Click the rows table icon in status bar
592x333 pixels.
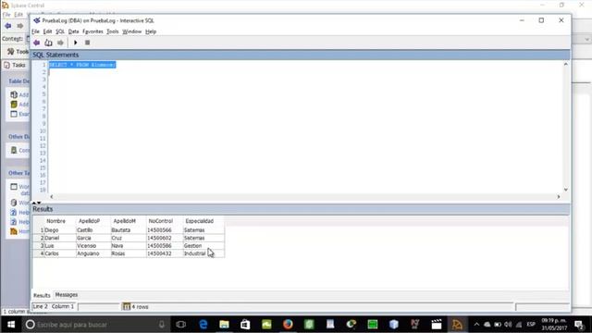pos(127,306)
